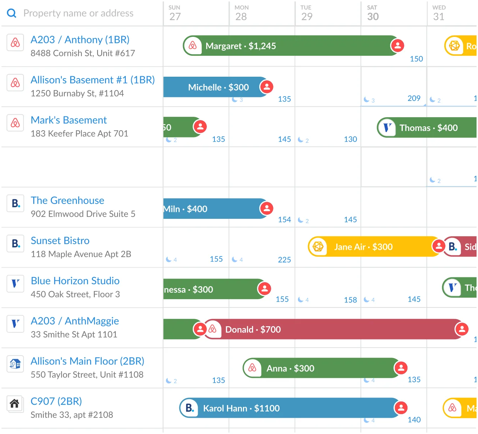This screenshot has height=434, width=478.
Task: Open the A203 / Anthony (1BR) property link
Action: (80, 39)
